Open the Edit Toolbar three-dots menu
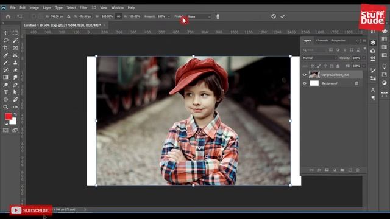390x219 pixels. click(x=15, y=107)
